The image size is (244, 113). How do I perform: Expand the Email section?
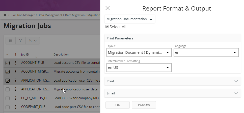(172, 93)
